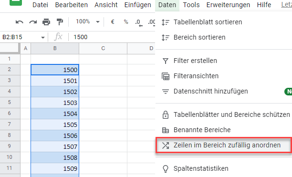
Task: Click cell containing 1507
Action: point(55,146)
